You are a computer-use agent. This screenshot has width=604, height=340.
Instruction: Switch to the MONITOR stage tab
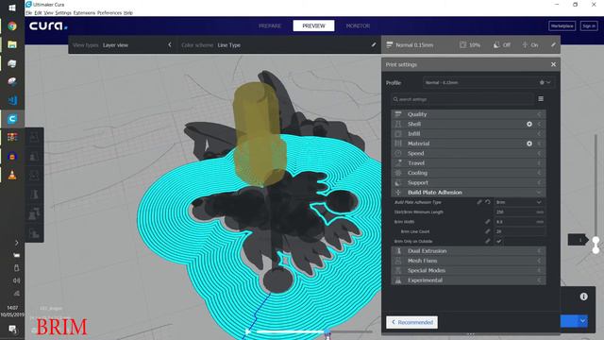click(x=358, y=25)
